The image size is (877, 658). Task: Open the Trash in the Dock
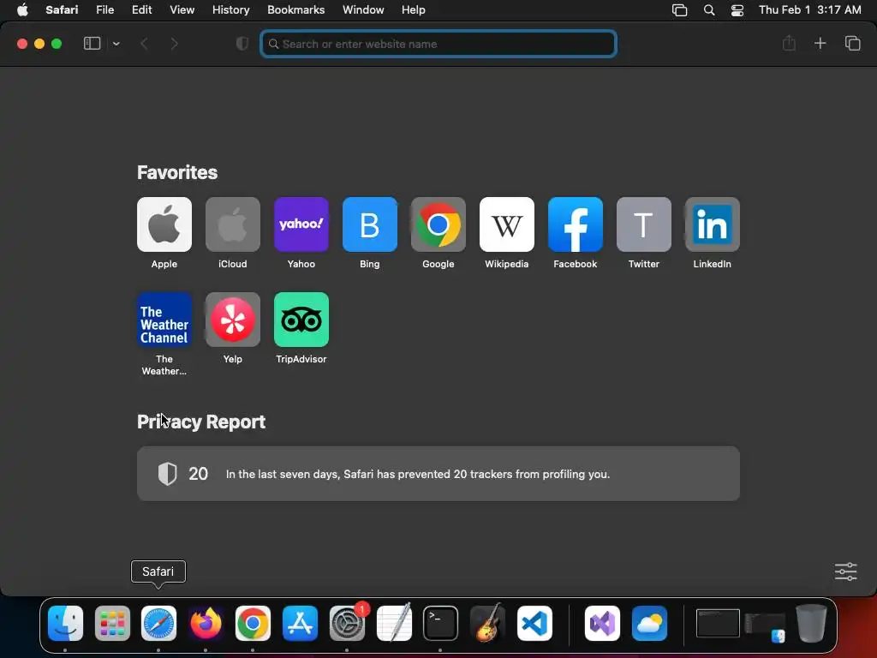coord(812,623)
